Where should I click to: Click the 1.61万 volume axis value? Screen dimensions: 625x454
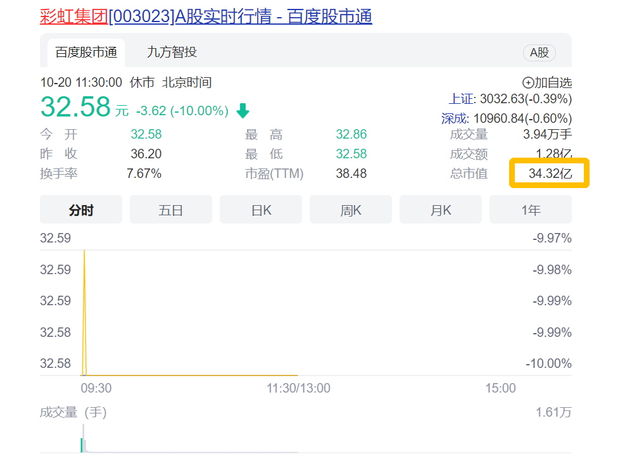553,412
